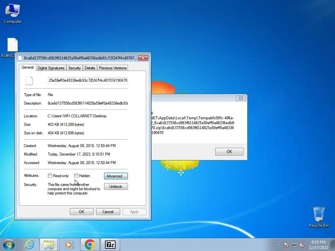Open the Windows Start menu

click(x=9, y=244)
